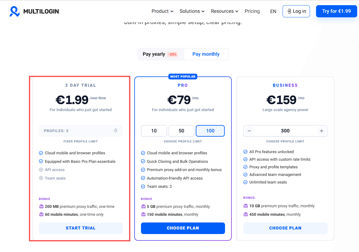Click the Multilogin logo icon
The image size is (359, 252).
pyautogui.click(x=15, y=11)
